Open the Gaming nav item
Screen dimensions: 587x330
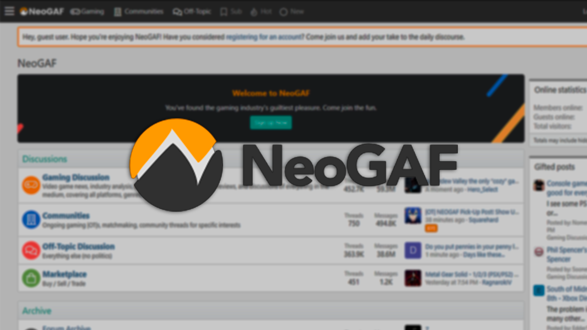click(x=87, y=11)
